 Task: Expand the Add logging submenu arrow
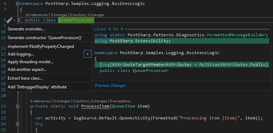coord(88,54)
